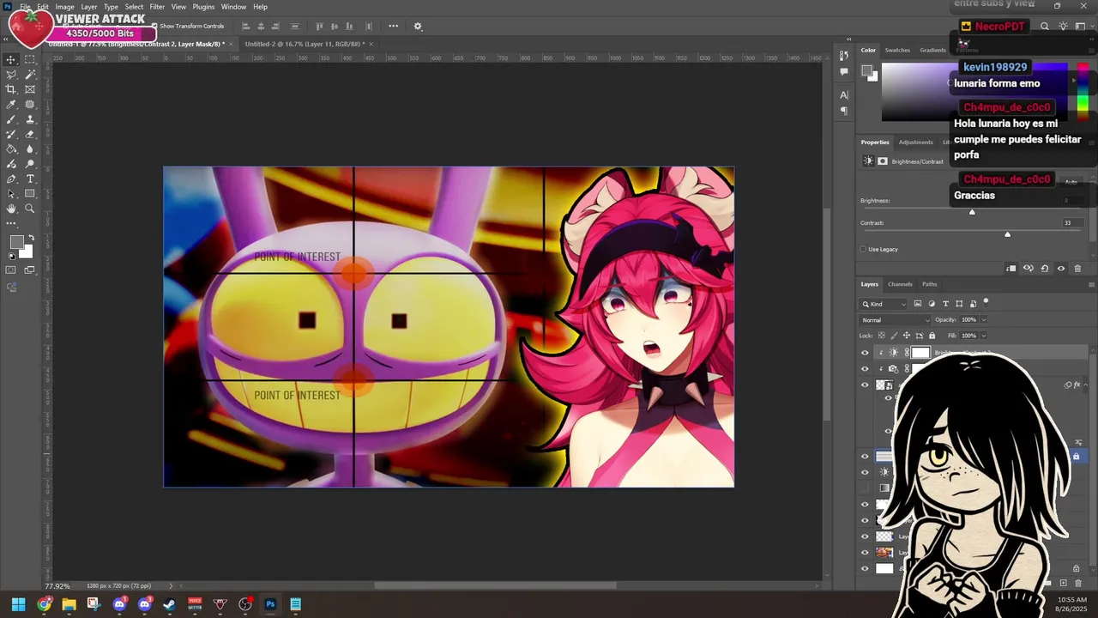Open the options bar more options ellipsis

coord(393,26)
